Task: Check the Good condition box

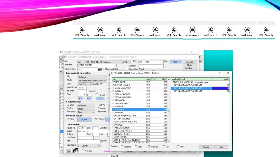Action: coord(136,147)
